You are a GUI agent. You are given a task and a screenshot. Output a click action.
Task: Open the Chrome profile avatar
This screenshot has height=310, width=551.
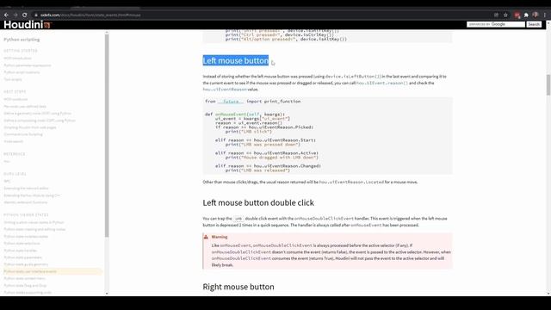point(536,15)
